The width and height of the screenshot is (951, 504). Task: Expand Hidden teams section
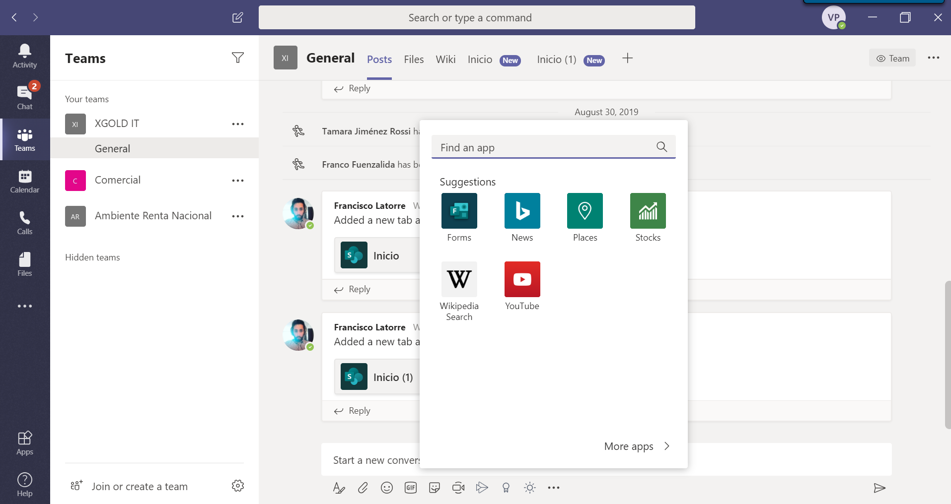tap(92, 257)
